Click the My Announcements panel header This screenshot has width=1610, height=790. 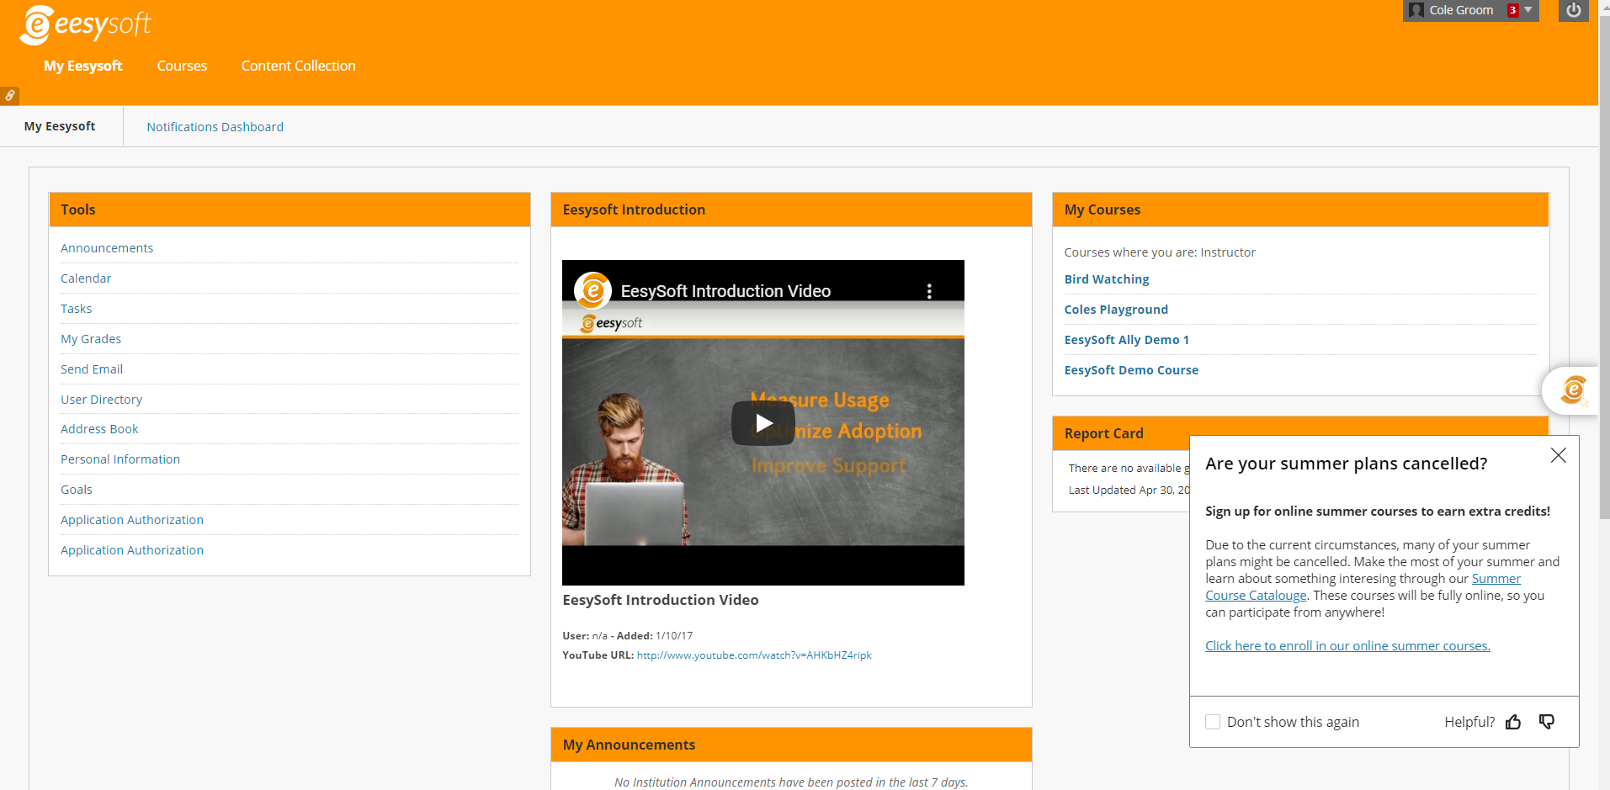[x=791, y=745]
